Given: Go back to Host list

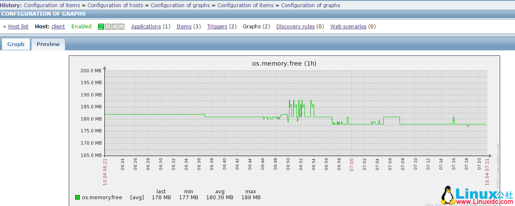Looking at the screenshot, I should 18,27.
